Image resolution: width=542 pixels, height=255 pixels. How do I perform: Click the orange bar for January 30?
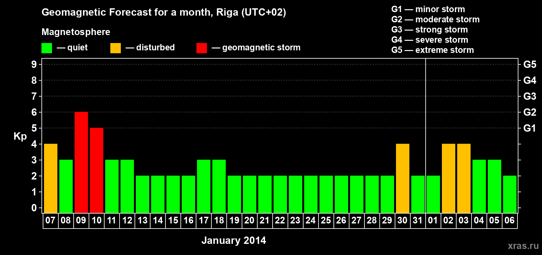[403, 178]
